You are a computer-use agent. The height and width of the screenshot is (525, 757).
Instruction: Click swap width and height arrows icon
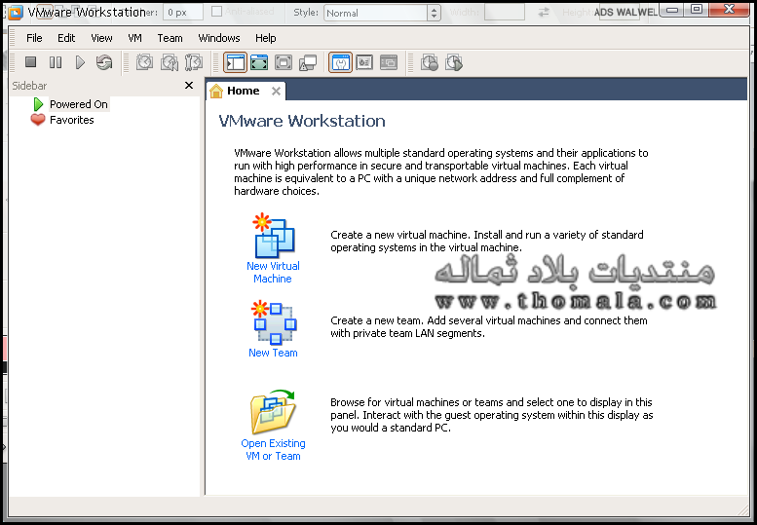544,12
